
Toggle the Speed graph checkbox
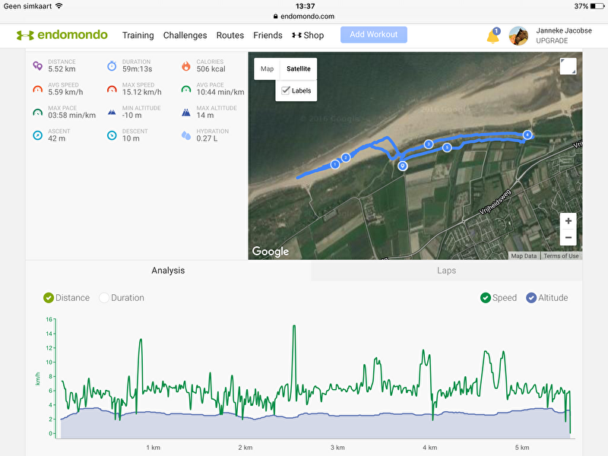(486, 298)
